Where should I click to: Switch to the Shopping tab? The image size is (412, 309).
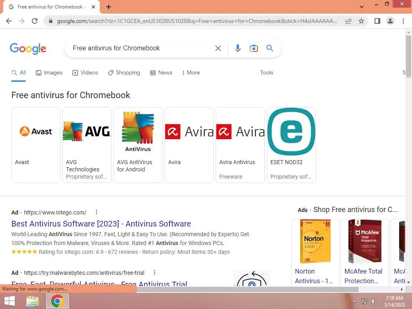pos(124,73)
